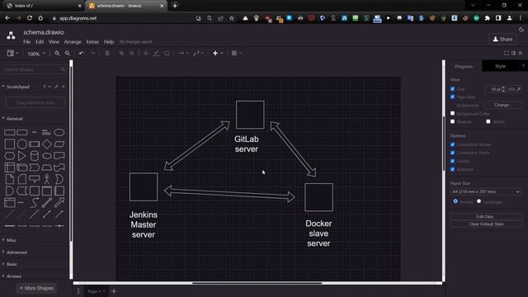528x297 pixels.
Task: Select the cube shape
Action: pos(22,167)
